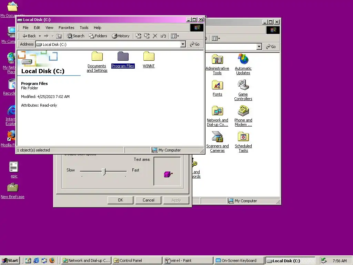Select the WINNT folder

tap(149, 60)
